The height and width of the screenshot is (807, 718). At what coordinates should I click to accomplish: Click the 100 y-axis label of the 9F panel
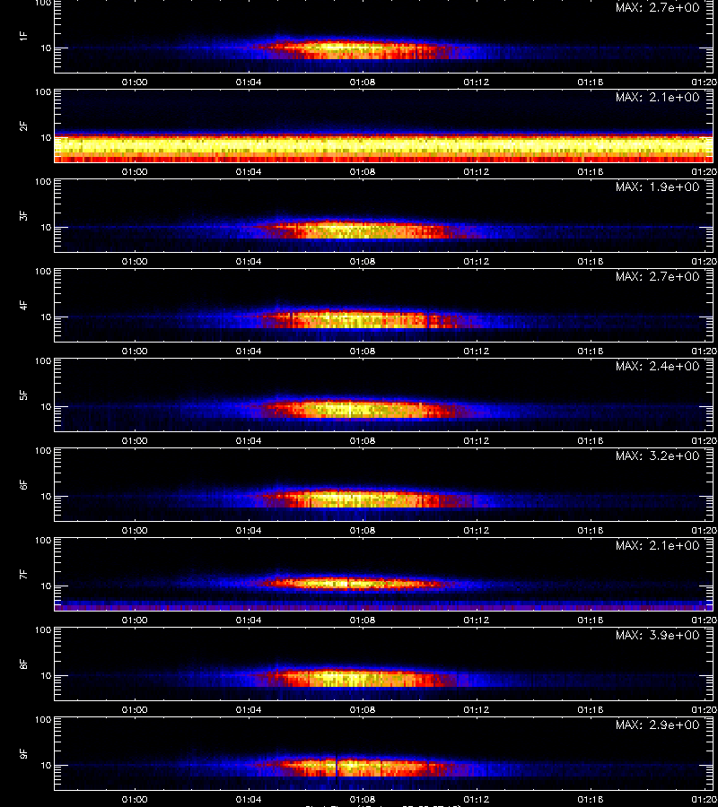click(43, 719)
